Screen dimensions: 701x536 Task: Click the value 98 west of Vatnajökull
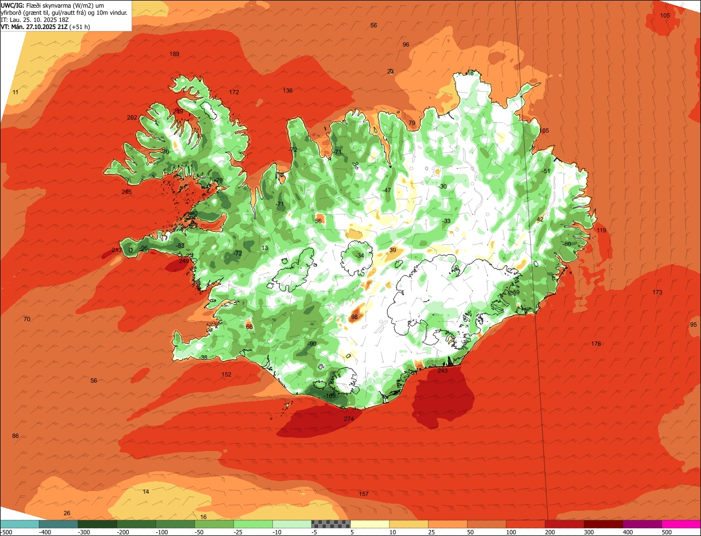click(354, 317)
